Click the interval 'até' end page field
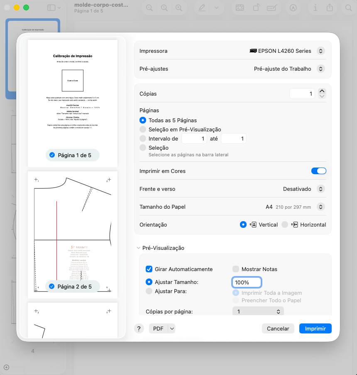This screenshot has width=357, height=375. [x=234, y=139]
